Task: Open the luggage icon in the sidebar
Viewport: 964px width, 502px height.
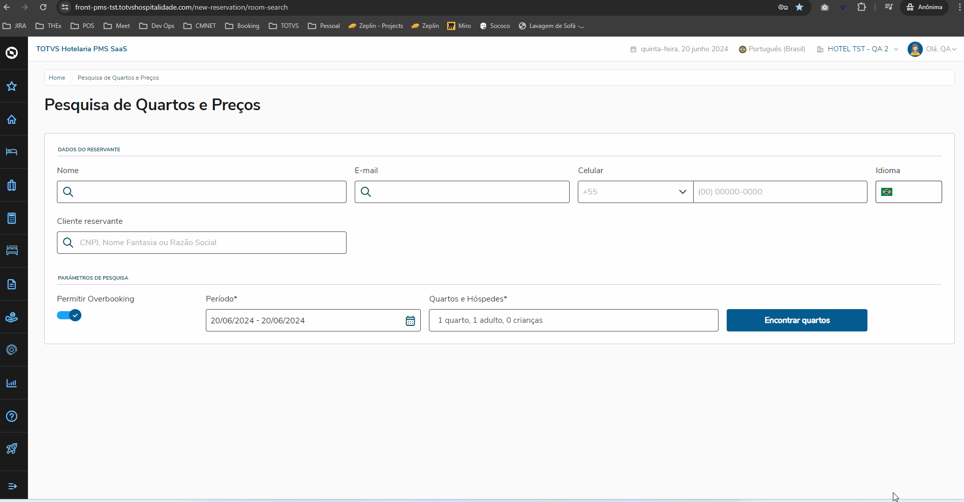Action: coord(12,185)
